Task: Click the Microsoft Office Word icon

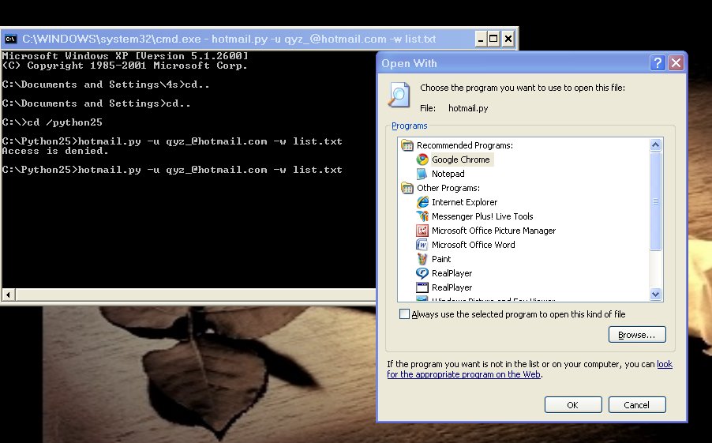Action: coord(422,245)
